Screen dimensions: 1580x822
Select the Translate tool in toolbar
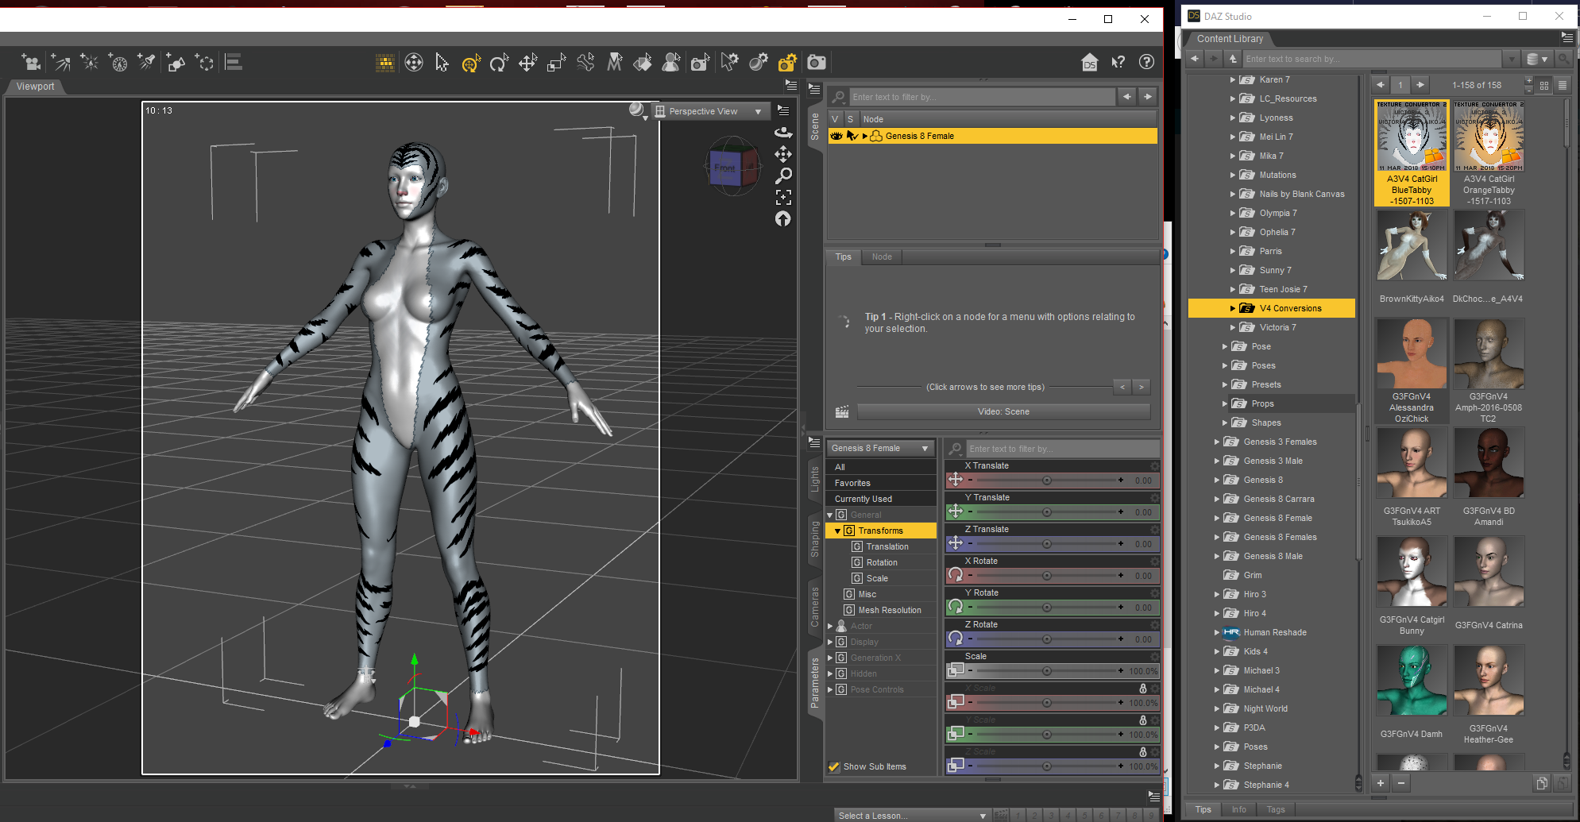tap(527, 63)
